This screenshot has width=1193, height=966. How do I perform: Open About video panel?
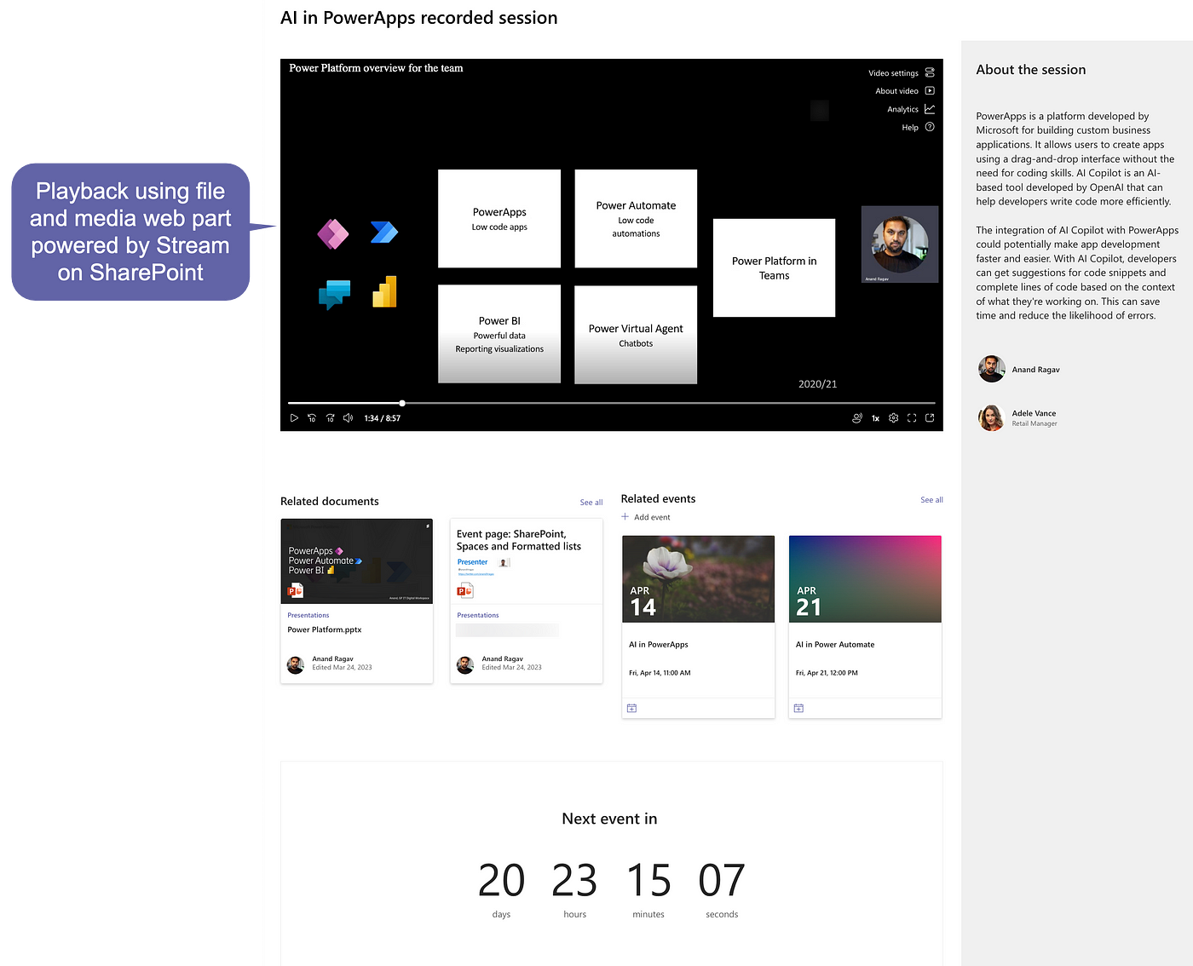tap(905, 91)
